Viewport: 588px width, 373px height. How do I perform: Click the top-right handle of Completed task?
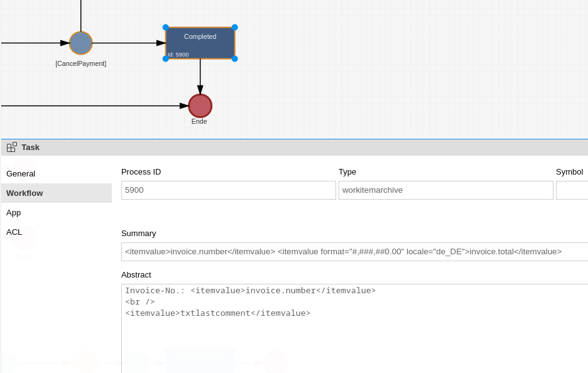[x=234, y=28]
